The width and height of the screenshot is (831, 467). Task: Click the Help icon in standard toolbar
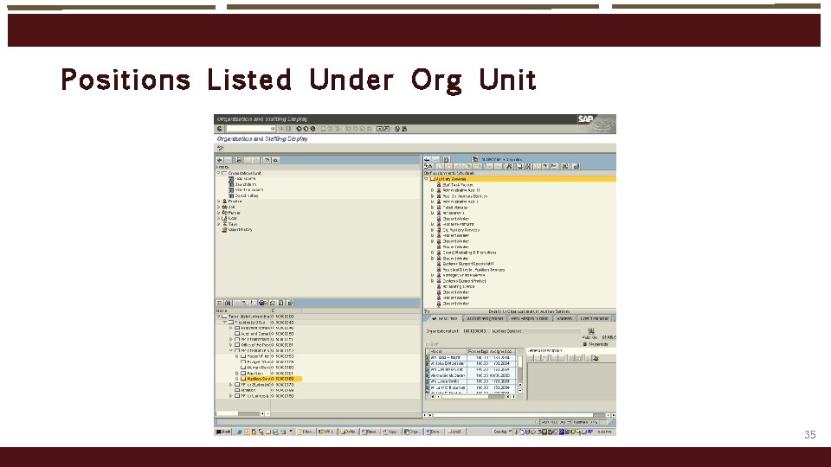click(397, 129)
